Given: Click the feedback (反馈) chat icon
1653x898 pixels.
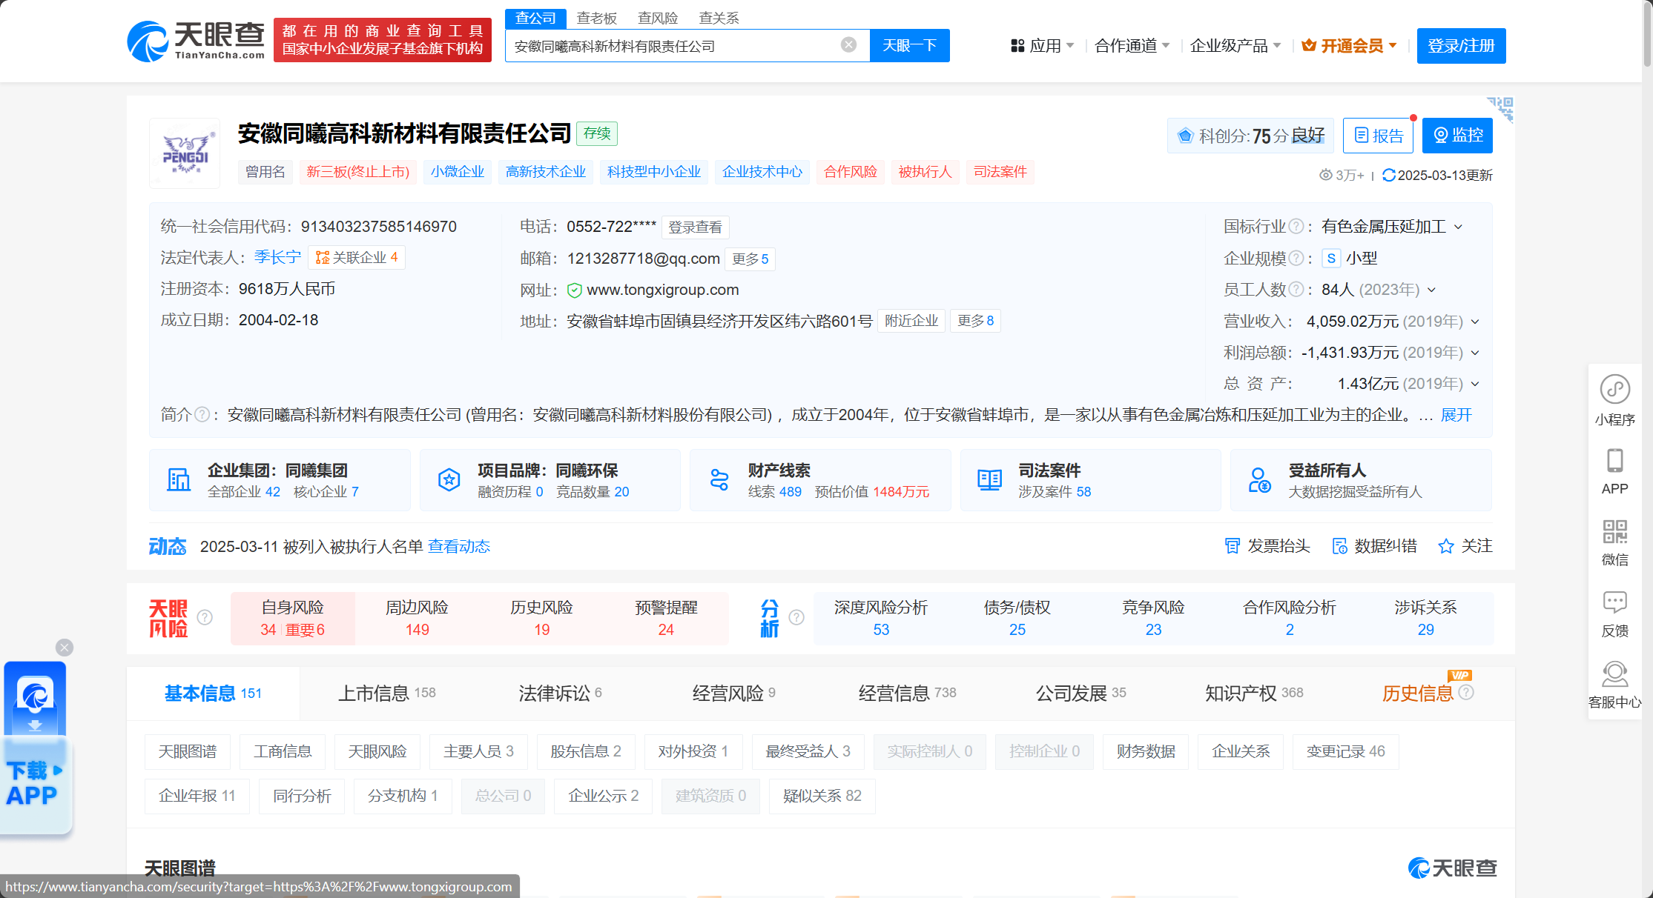Looking at the screenshot, I should pos(1614,603).
